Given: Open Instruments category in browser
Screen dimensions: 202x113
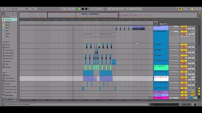Looking at the screenshot, I should [x=9, y=50].
